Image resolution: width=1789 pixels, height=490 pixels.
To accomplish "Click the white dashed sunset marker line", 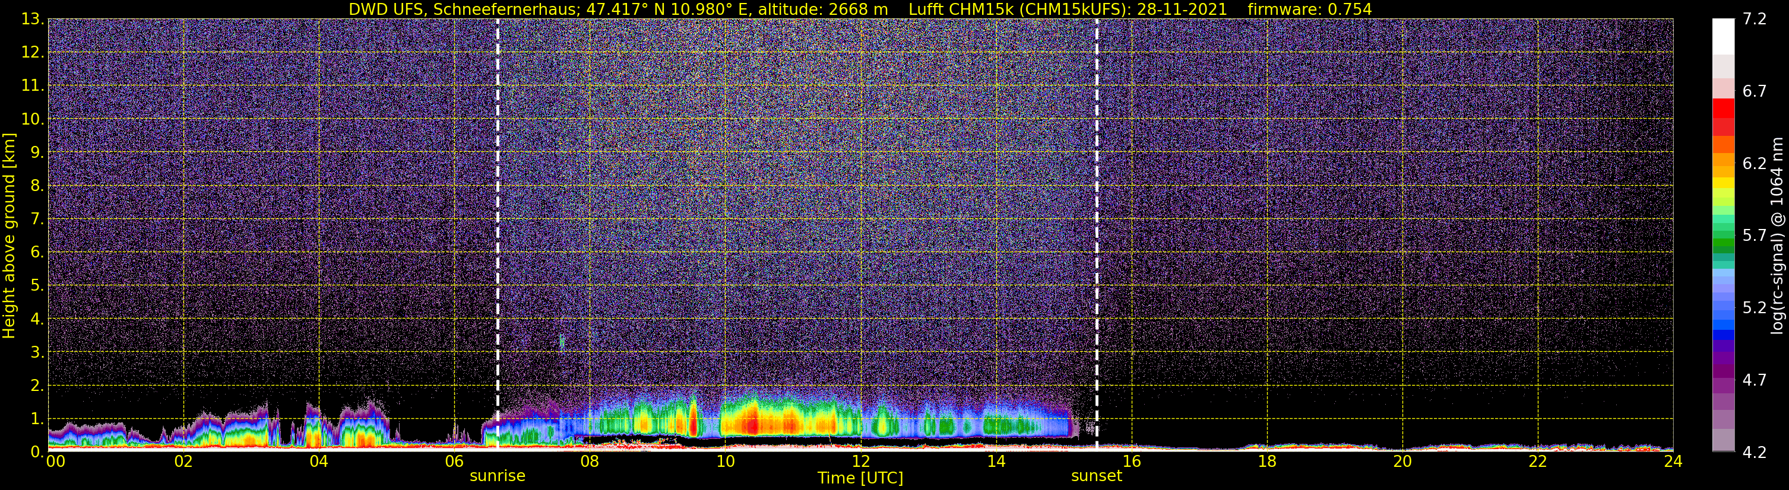I will pyautogui.click(x=1097, y=234).
